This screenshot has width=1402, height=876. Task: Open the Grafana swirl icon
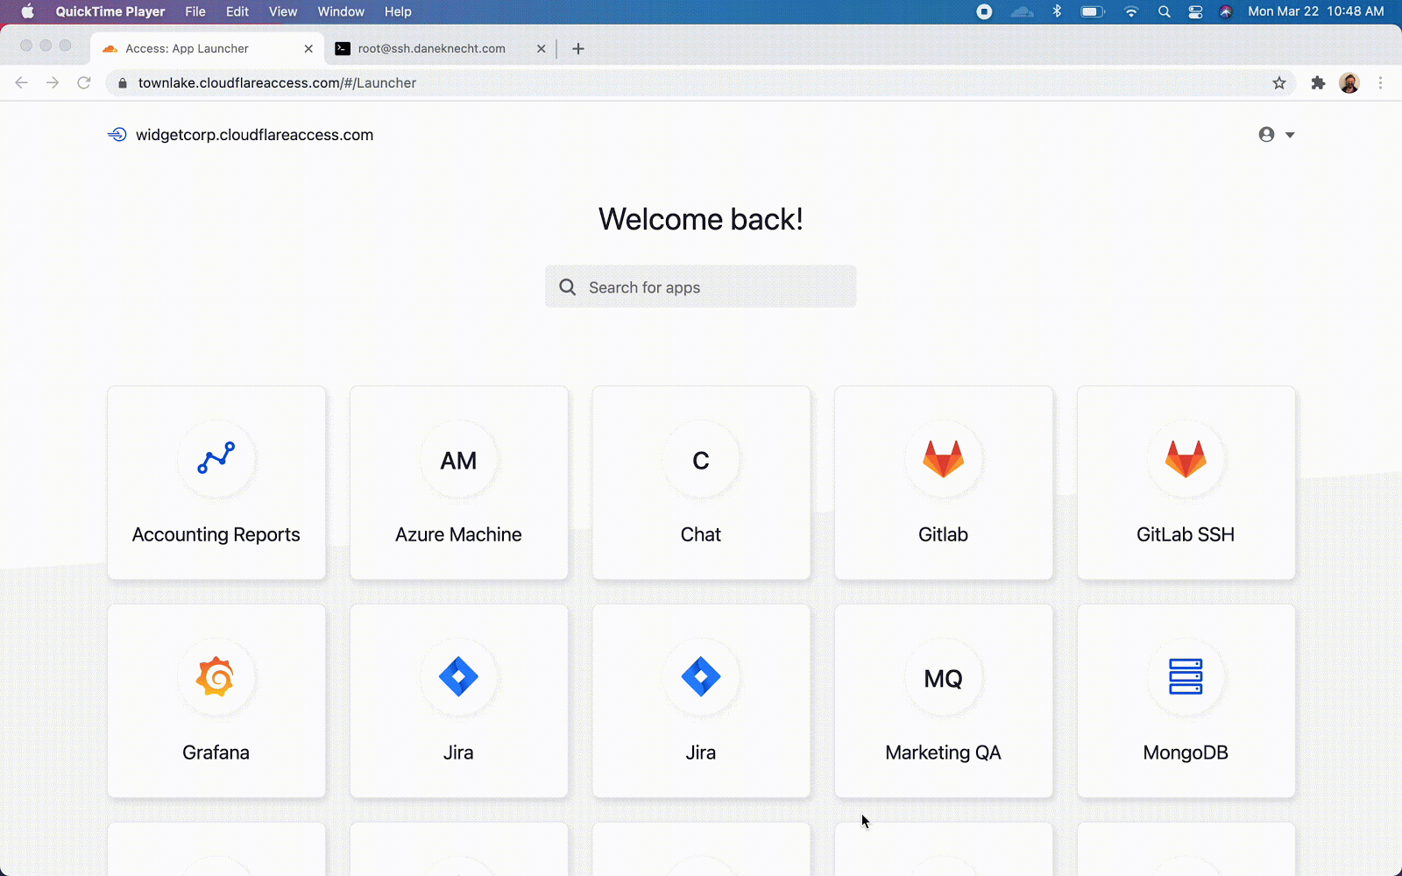click(216, 677)
